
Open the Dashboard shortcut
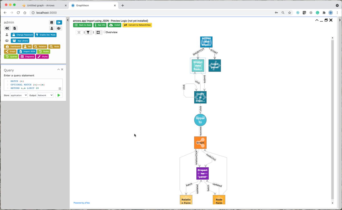click(x=13, y=46)
